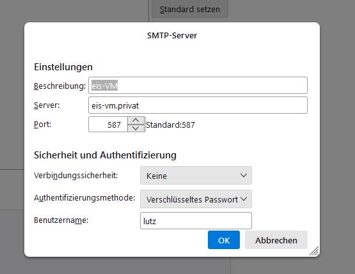This screenshot has width=355, height=274.
Task: Cancel the dialog via Abbrechen
Action: pyautogui.click(x=276, y=240)
